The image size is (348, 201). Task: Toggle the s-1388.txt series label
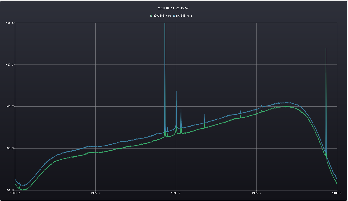[184, 16]
